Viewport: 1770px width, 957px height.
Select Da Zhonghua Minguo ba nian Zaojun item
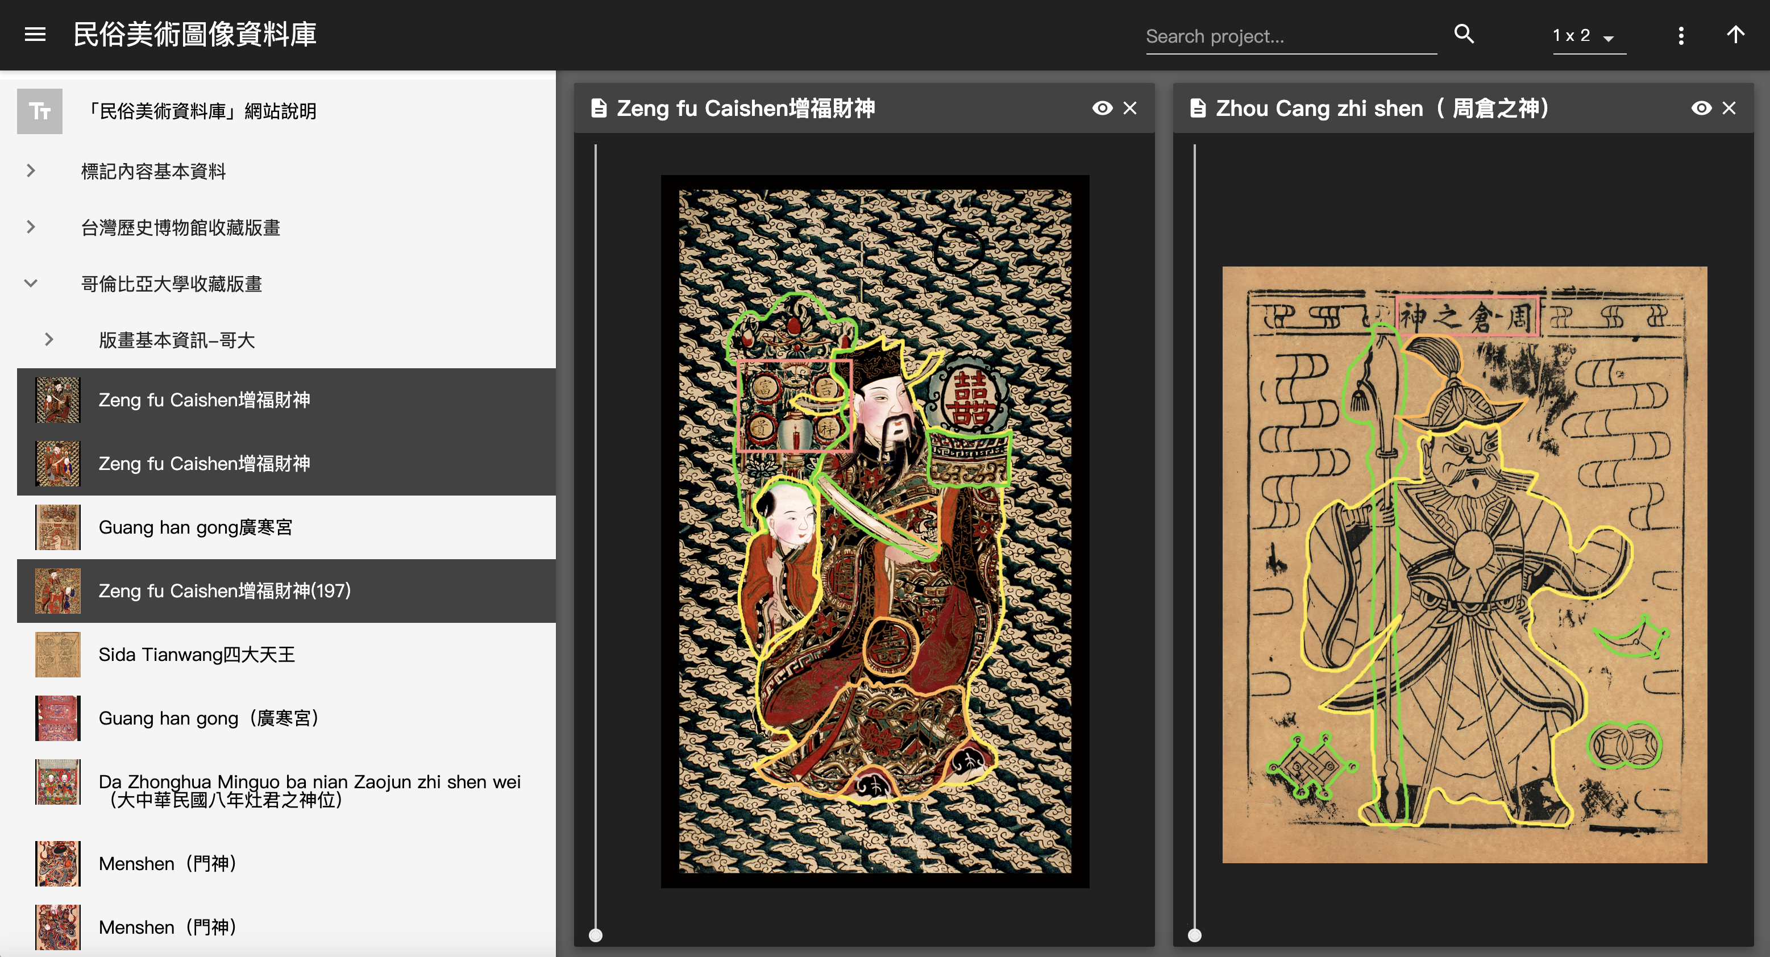tap(286, 790)
